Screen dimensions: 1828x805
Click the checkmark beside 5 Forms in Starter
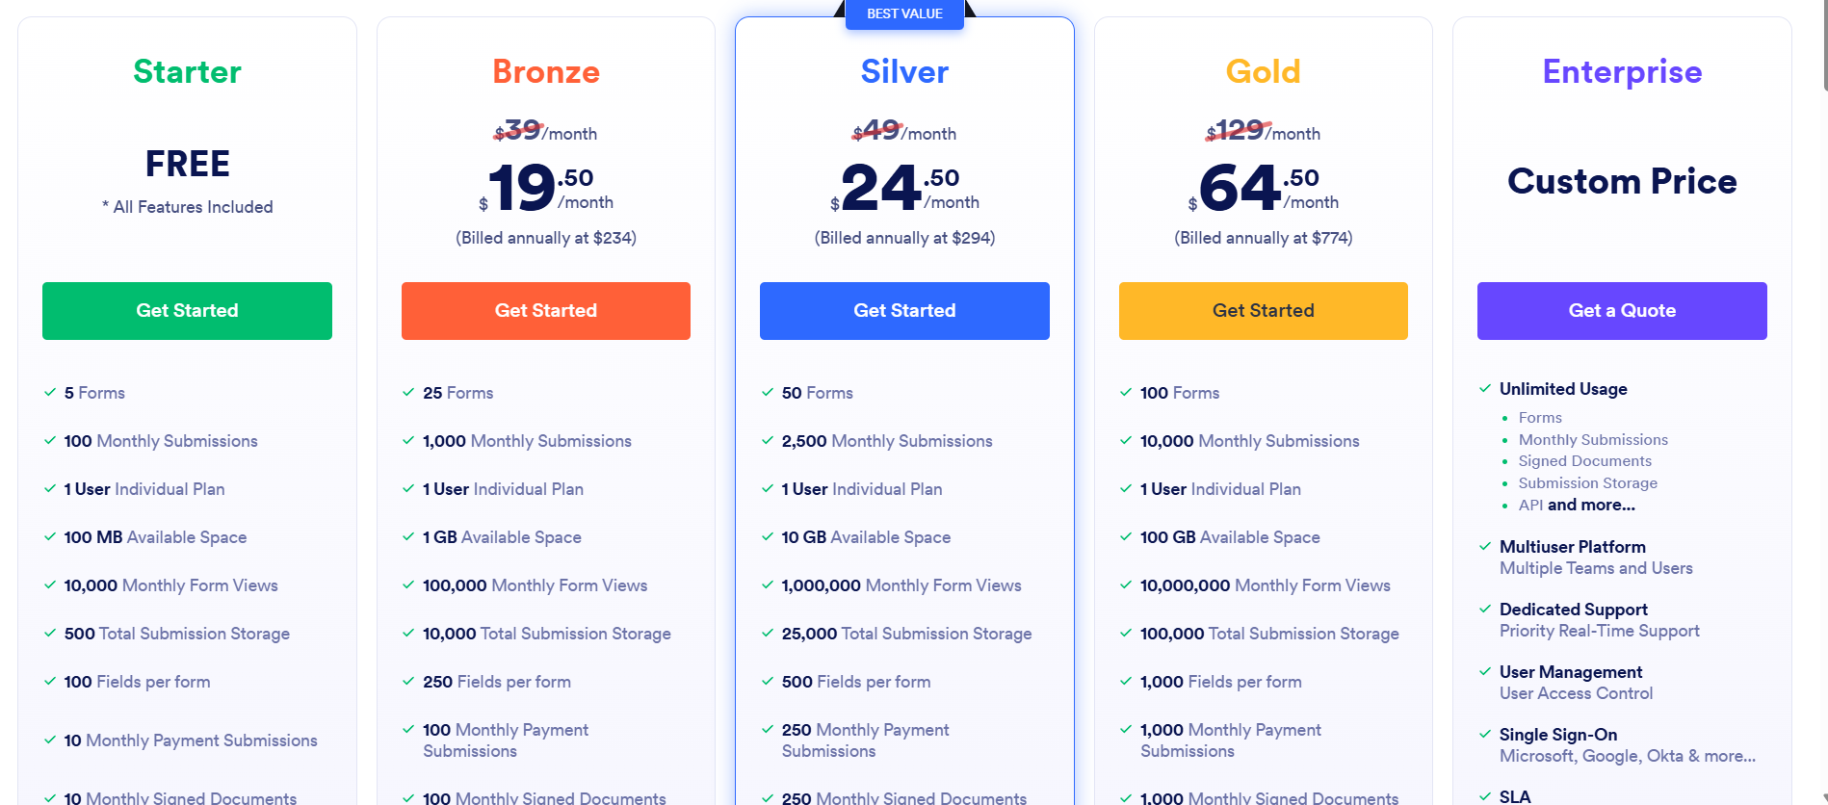pyautogui.click(x=47, y=392)
